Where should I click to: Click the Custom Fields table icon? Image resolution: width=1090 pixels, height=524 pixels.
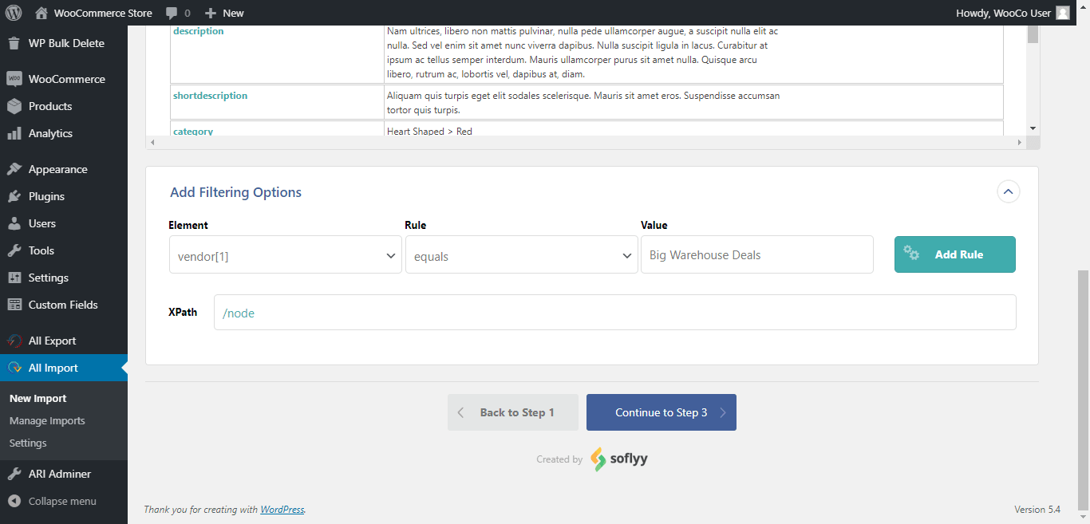[x=14, y=305]
